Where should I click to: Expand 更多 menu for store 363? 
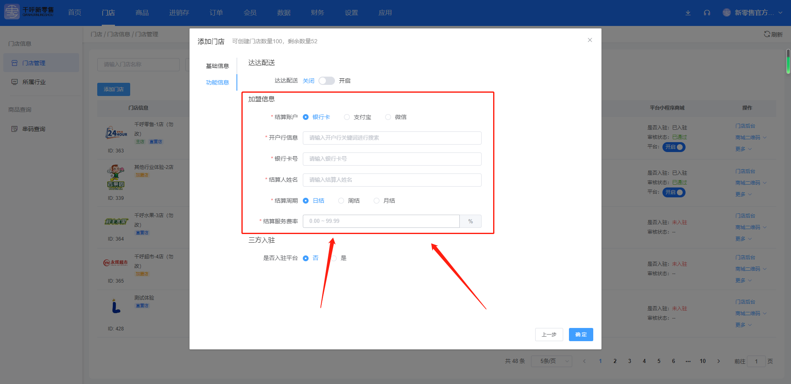pyautogui.click(x=743, y=149)
